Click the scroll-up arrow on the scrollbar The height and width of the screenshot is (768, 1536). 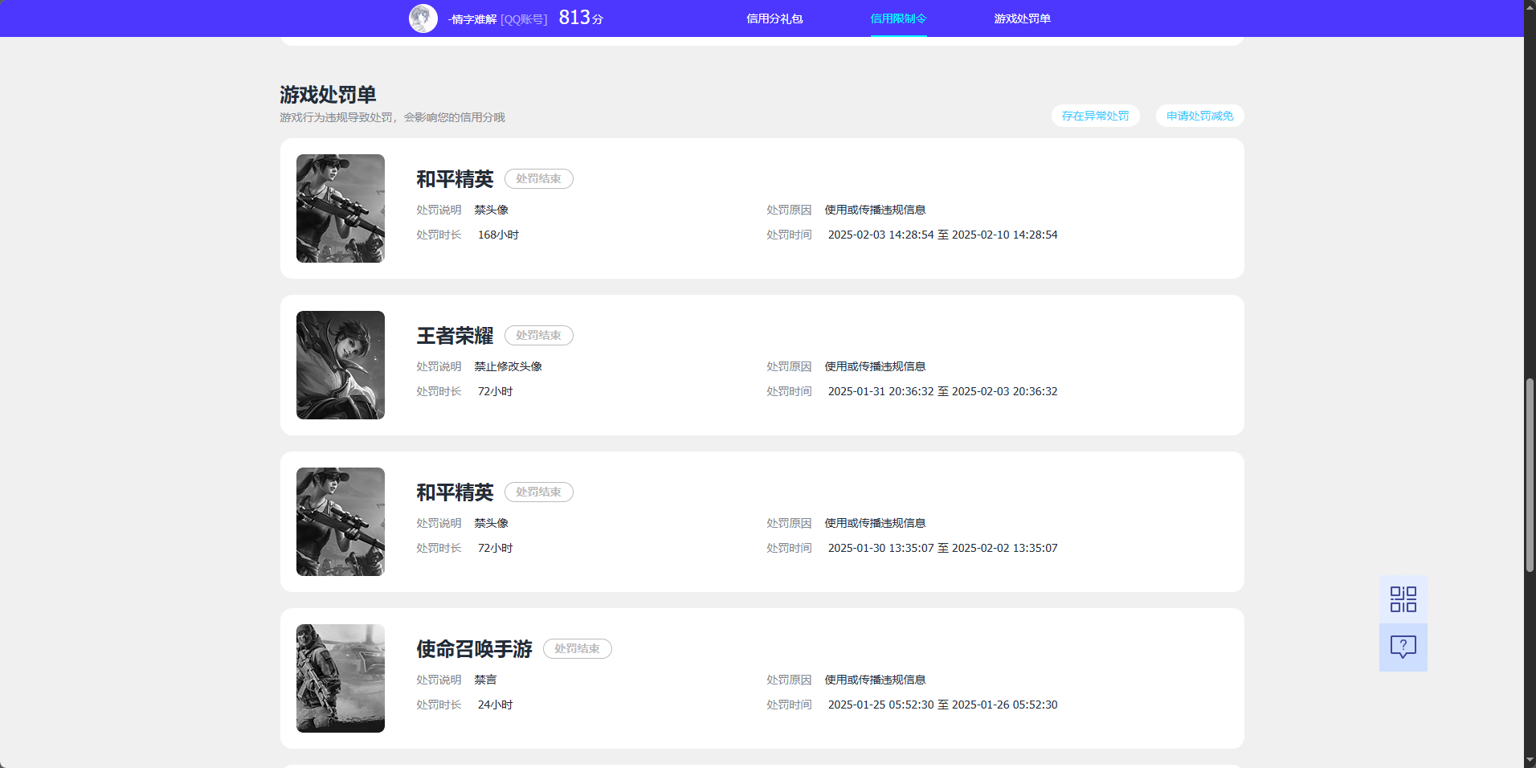(1527, 8)
